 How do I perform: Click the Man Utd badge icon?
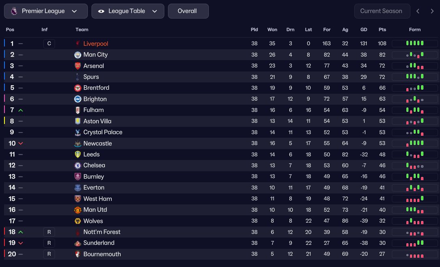[x=78, y=210]
